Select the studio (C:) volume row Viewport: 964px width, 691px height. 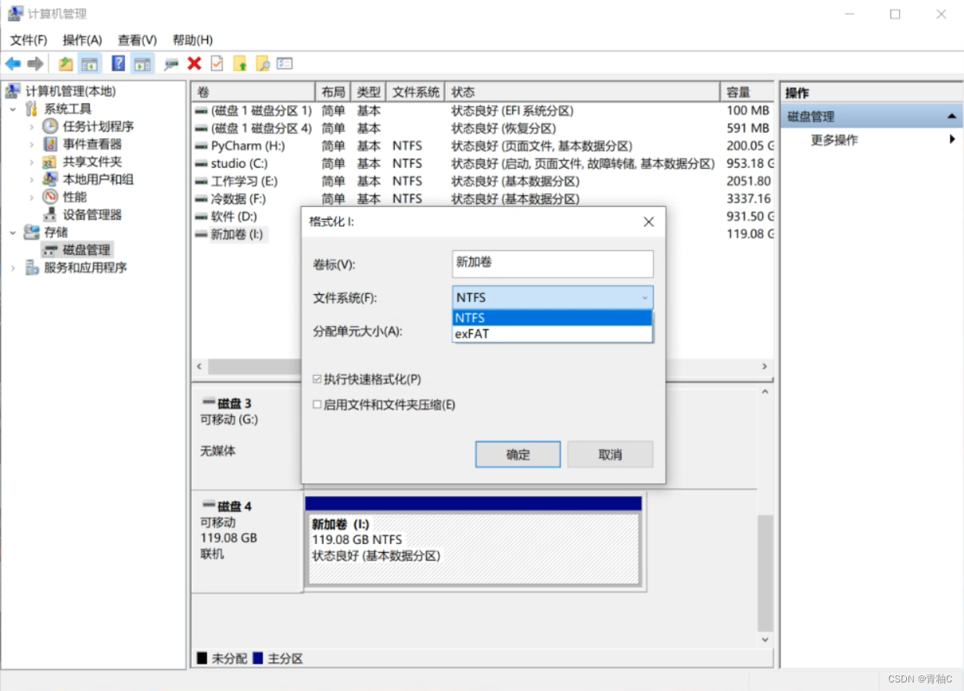coord(483,163)
